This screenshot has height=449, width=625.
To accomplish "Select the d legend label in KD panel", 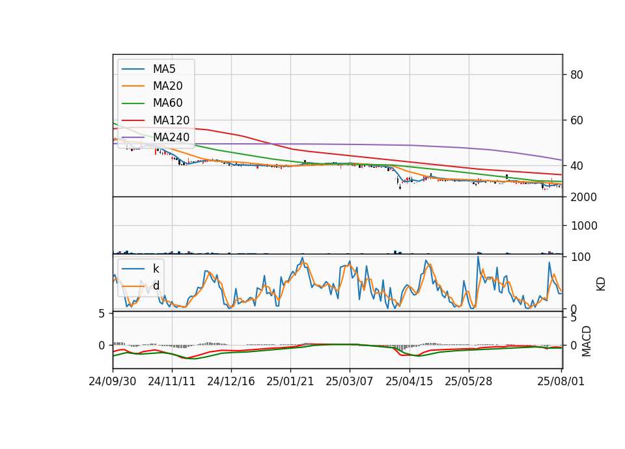I will pyautogui.click(x=156, y=286).
